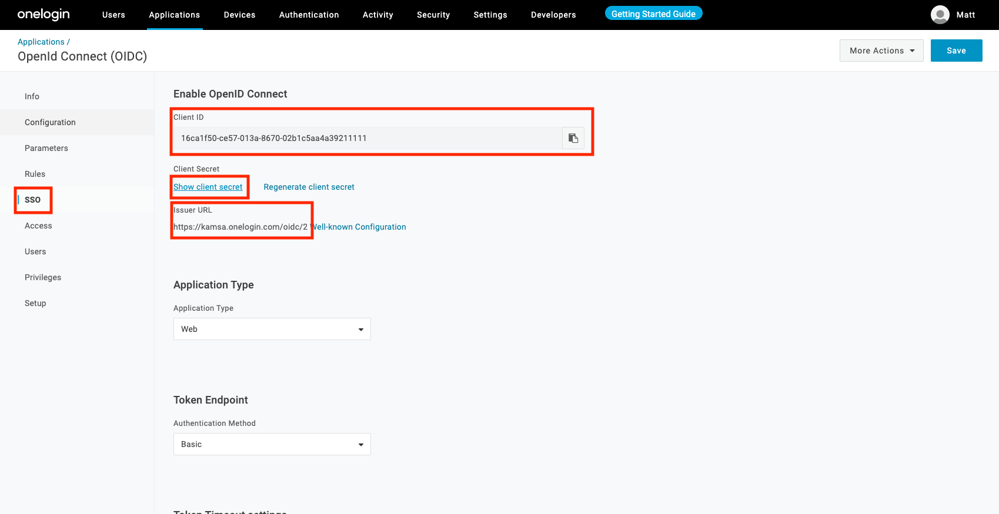Open the Applications top menu

tap(175, 15)
